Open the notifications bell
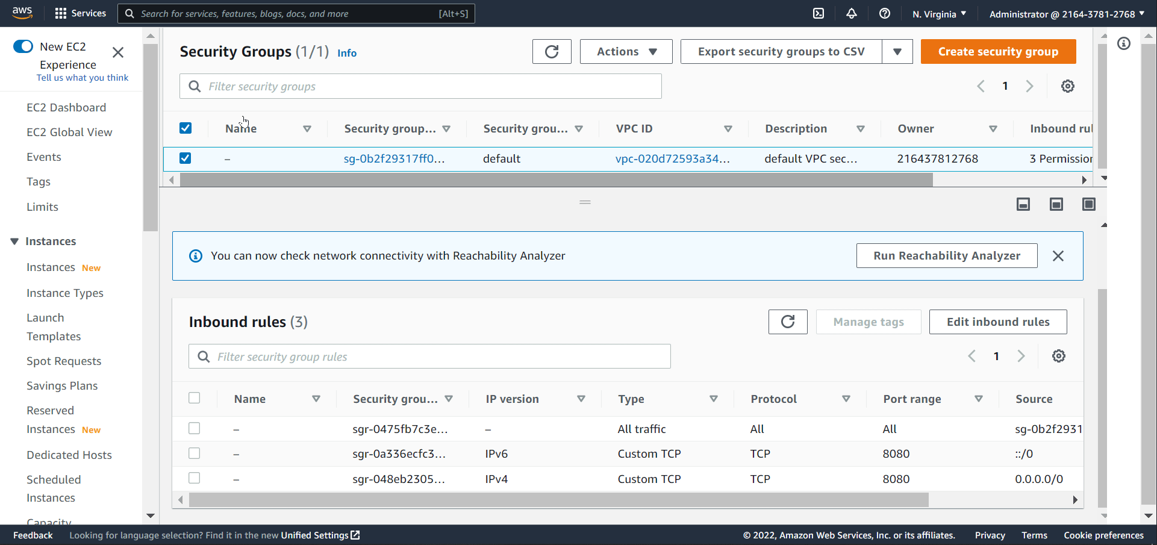The height and width of the screenshot is (545, 1157). tap(851, 13)
